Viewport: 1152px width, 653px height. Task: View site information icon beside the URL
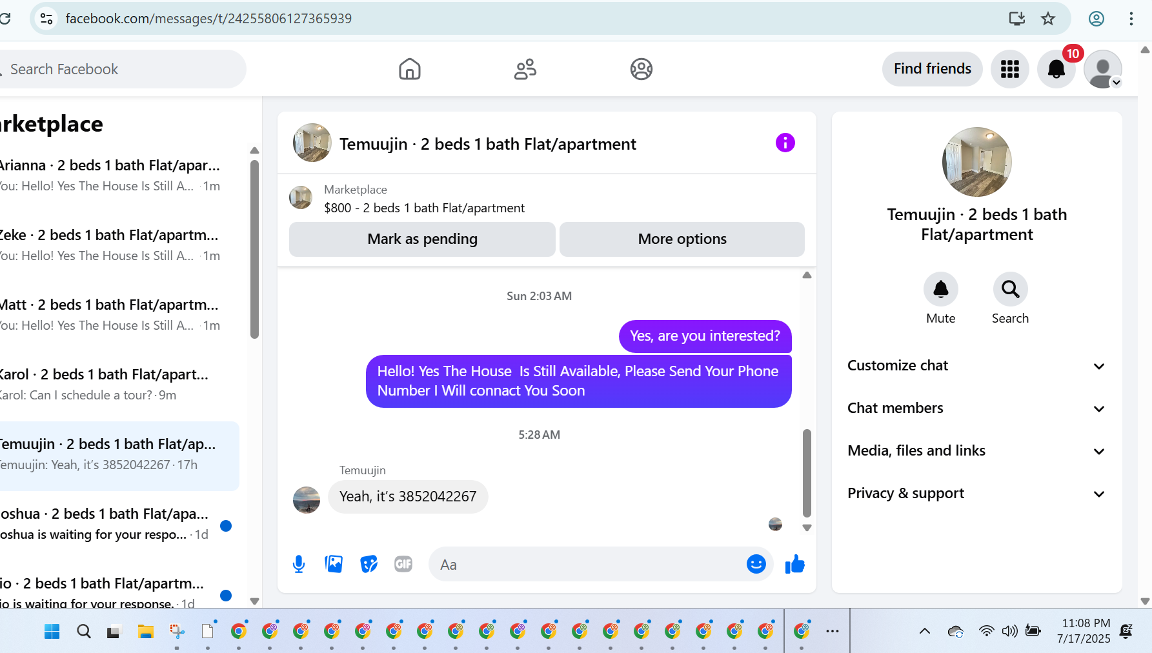tap(46, 19)
